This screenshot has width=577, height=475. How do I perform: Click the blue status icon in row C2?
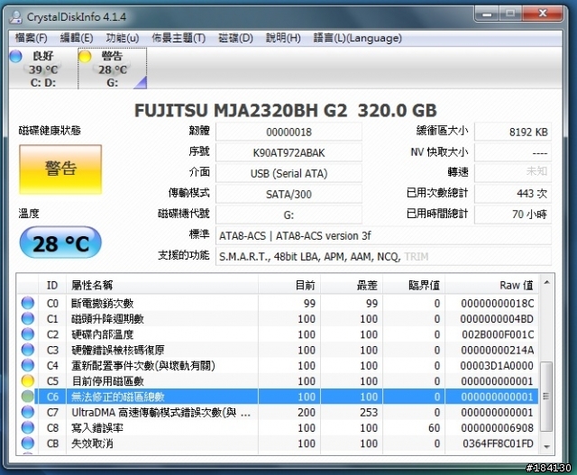click(28, 334)
